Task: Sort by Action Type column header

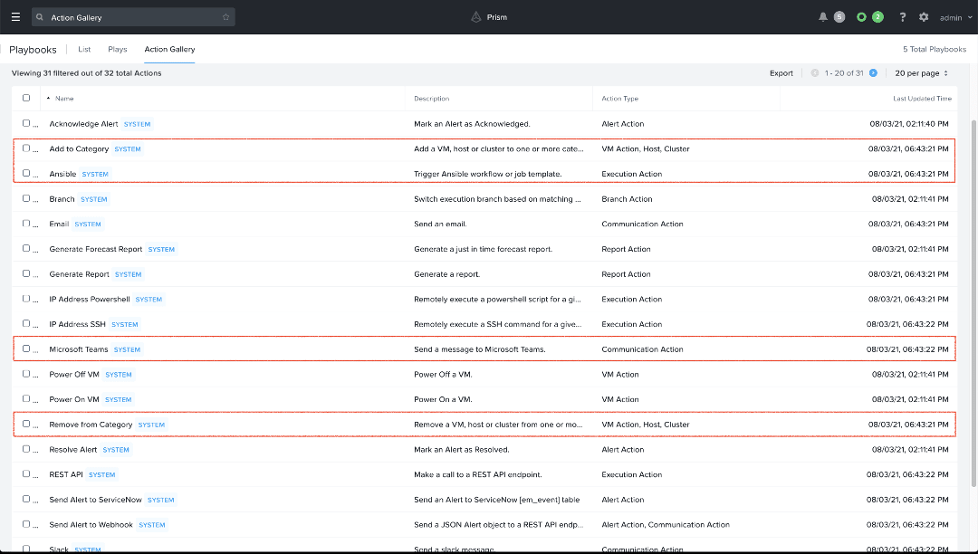Action: click(x=619, y=99)
